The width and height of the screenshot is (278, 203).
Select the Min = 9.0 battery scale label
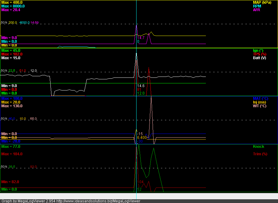pyautogui.click(x=9, y=86)
